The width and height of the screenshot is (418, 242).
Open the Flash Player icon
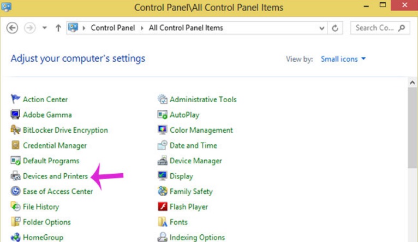pos(162,206)
